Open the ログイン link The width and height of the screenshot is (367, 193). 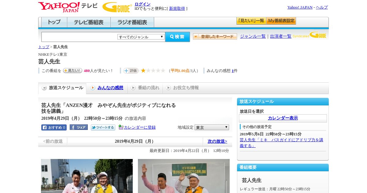coord(143,4)
